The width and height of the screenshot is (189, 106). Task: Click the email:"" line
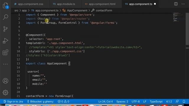pos(40,80)
